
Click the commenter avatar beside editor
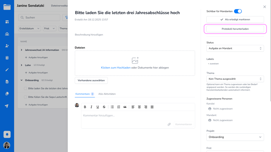(x=77, y=105)
